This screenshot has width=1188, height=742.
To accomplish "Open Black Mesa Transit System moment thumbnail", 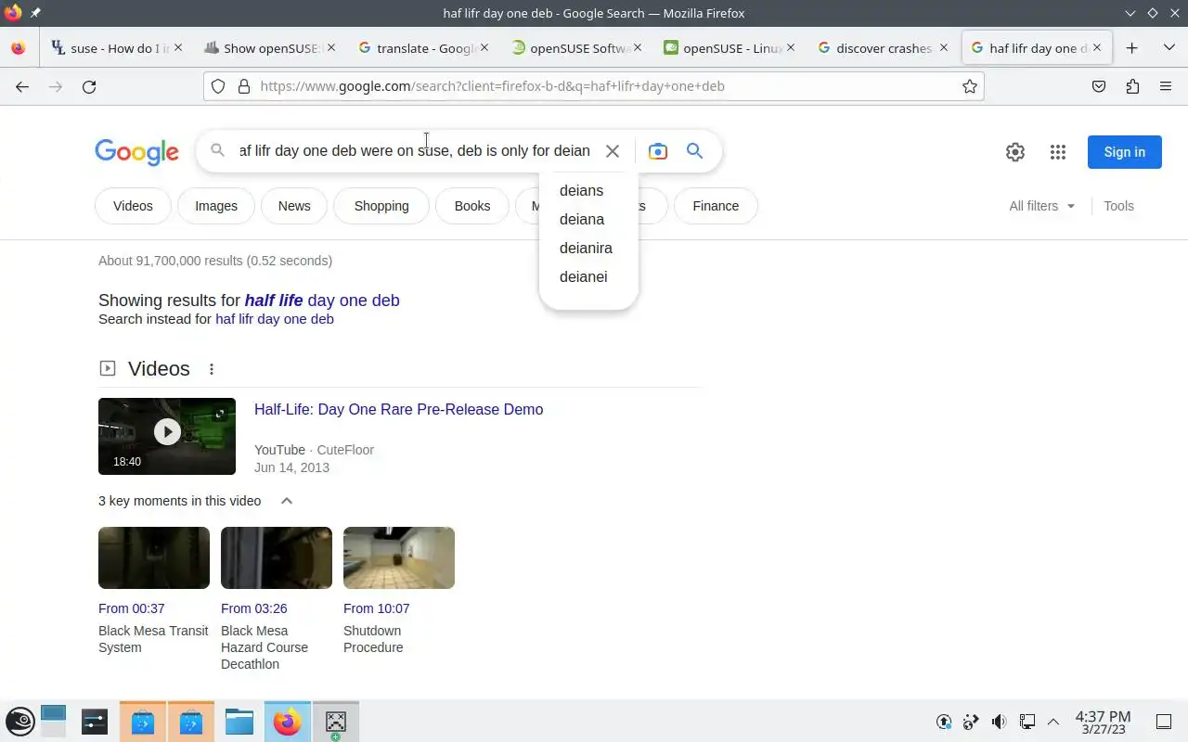I will pyautogui.click(x=154, y=557).
